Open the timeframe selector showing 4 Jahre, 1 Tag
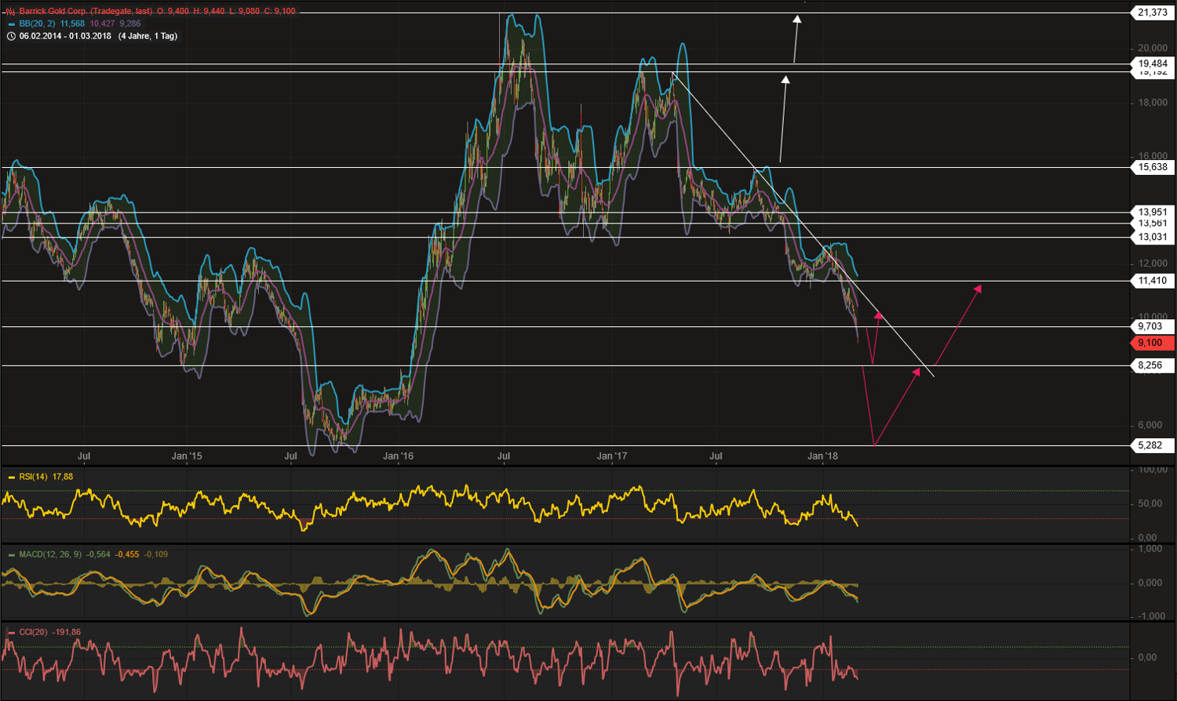Viewport: 1177px width, 701px height. (x=148, y=35)
